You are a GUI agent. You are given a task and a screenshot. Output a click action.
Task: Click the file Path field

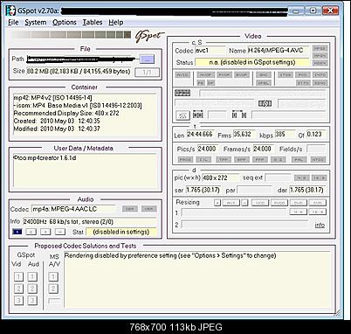pyautogui.click(x=82, y=59)
